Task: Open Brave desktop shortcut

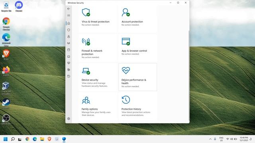Action: pyautogui.click(x=6, y=55)
